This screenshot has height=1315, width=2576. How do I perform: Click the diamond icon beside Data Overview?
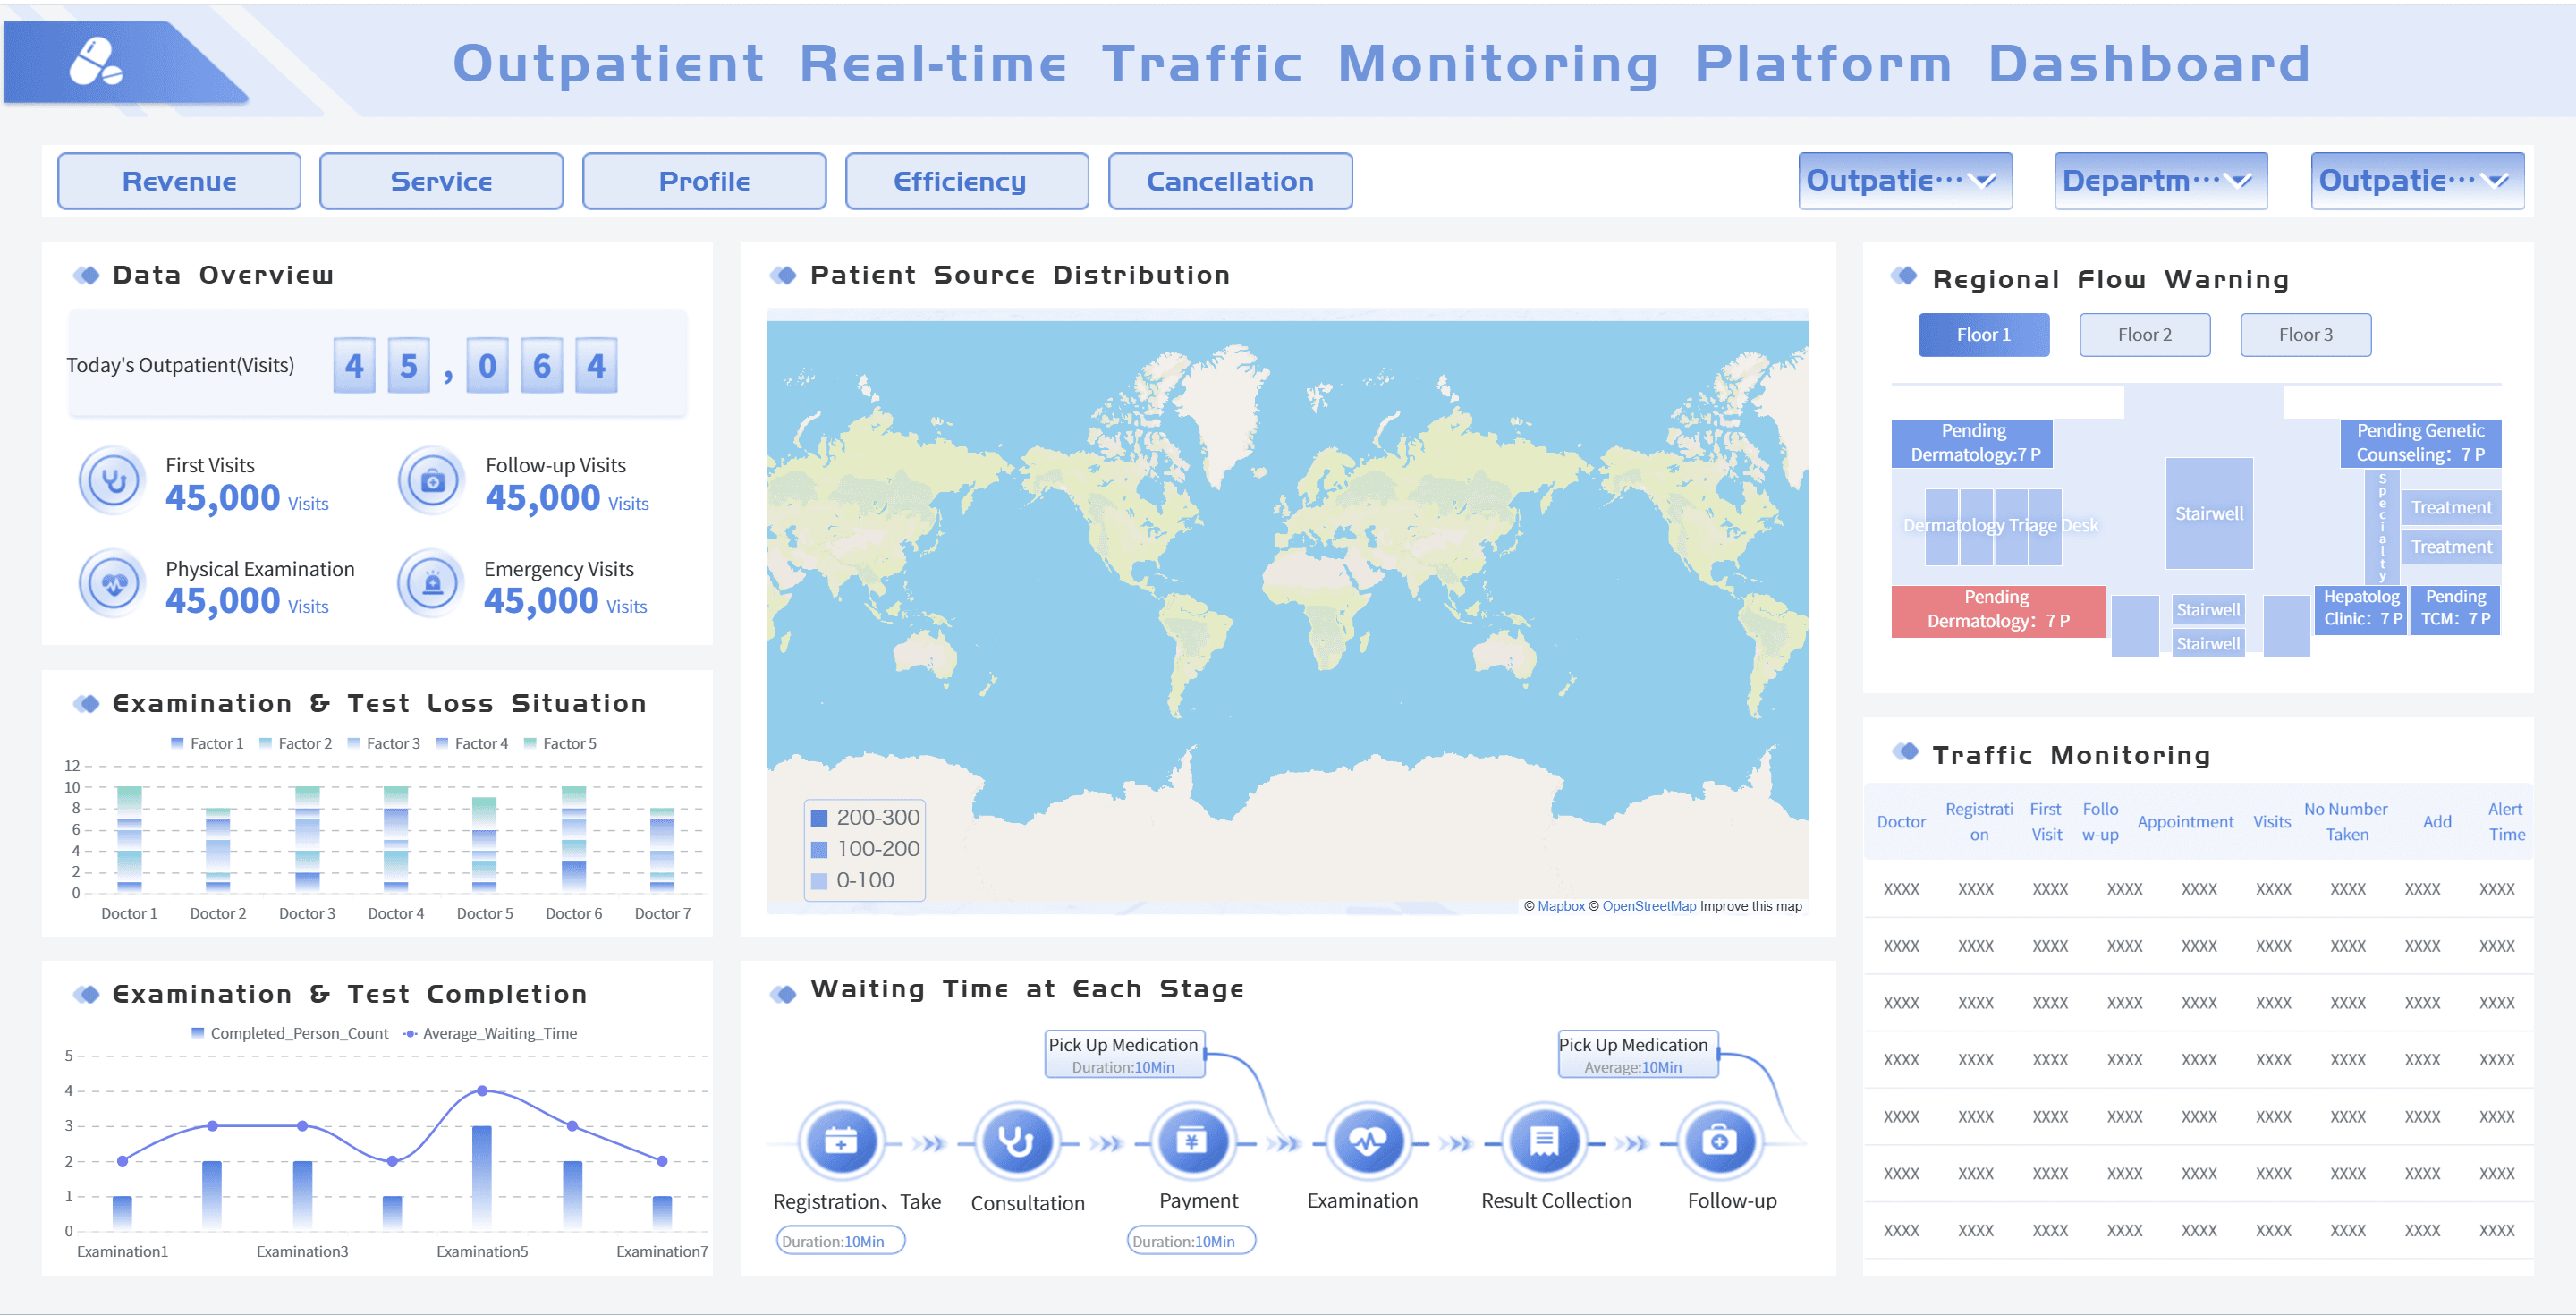pyautogui.click(x=87, y=275)
